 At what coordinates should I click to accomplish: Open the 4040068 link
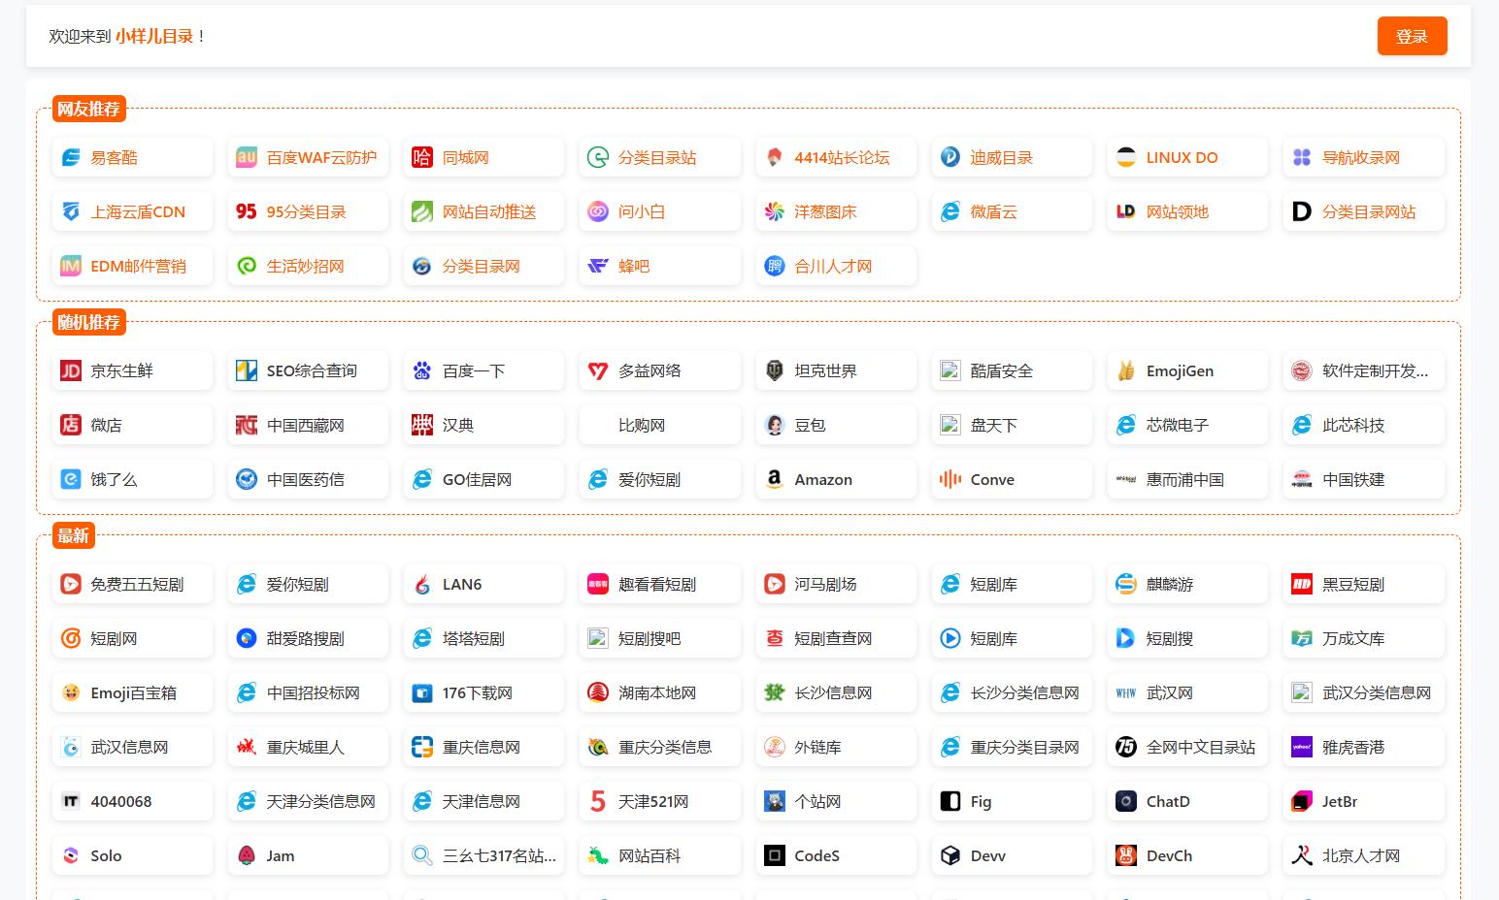(x=121, y=801)
